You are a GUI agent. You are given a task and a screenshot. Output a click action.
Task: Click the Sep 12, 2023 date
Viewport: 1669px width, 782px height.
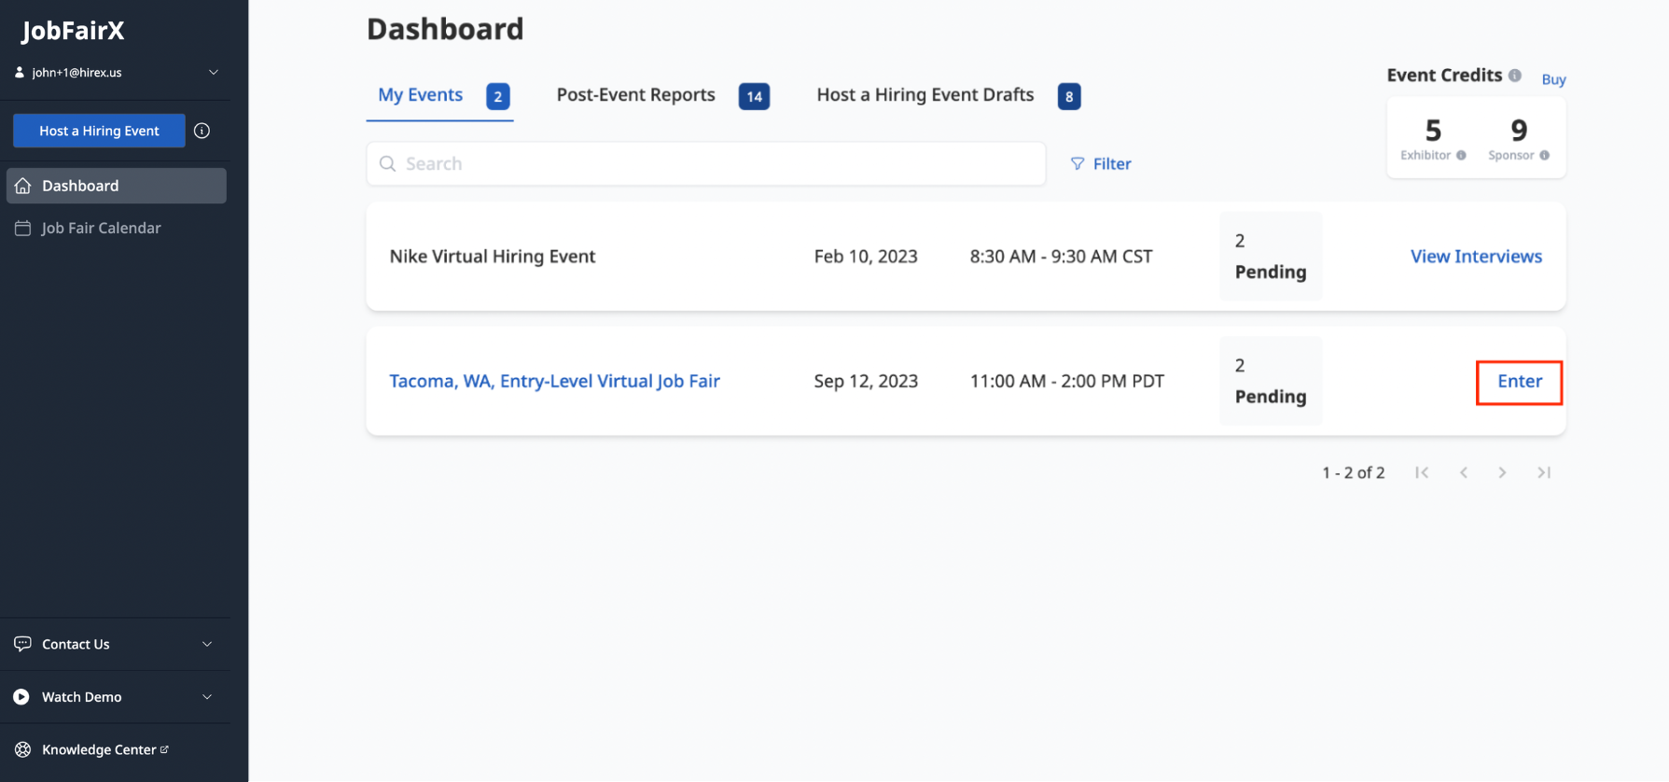coord(866,381)
